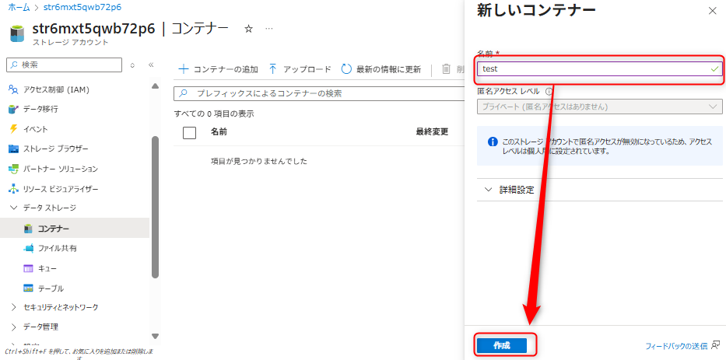Image resolution: width=726 pixels, height=360 pixels.
Task: Go to ホーム breadcrumb link
Action: [19, 8]
